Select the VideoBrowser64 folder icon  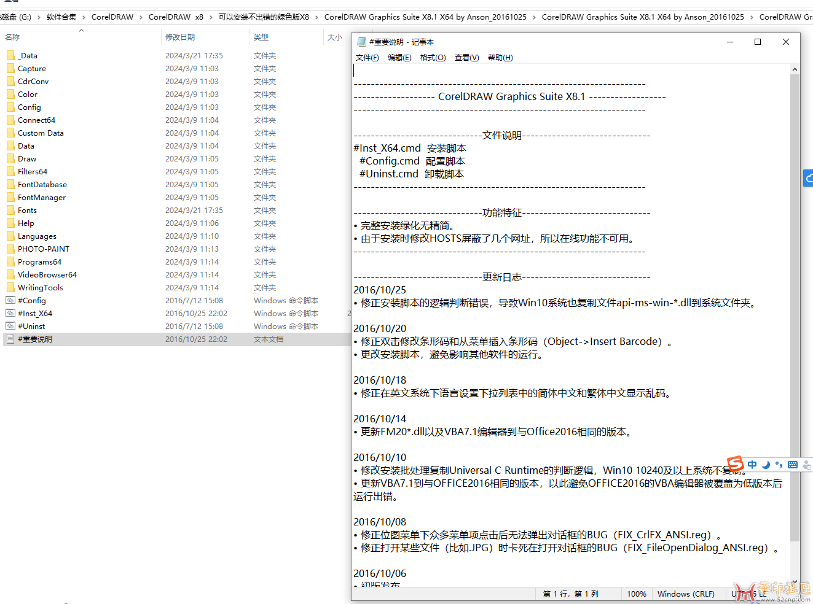tap(10, 274)
